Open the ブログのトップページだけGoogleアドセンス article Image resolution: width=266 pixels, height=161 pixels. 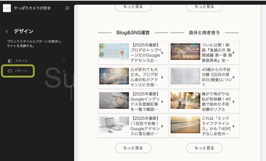click(145, 53)
